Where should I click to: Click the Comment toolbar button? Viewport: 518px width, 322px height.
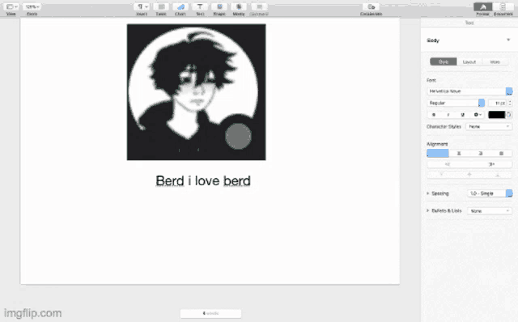pos(259,7)
